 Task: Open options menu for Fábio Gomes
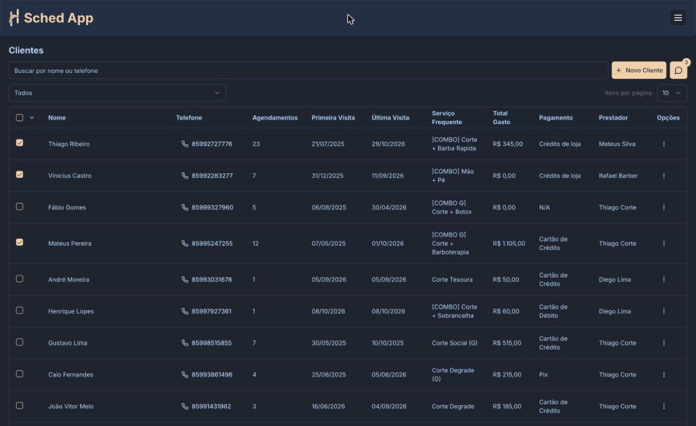[664, 208]
